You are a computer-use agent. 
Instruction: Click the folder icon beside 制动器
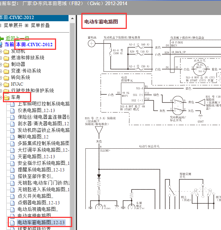6,64
